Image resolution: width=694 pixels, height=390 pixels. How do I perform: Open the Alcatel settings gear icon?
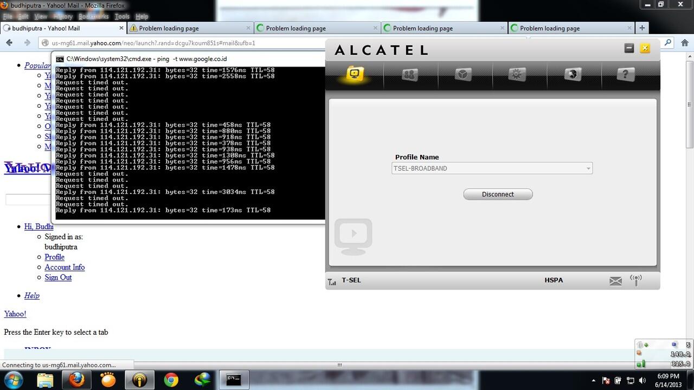(x=517, y=74)
